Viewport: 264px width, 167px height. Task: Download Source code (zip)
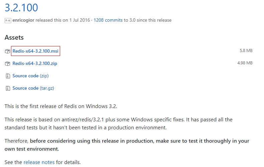point(31,76)
